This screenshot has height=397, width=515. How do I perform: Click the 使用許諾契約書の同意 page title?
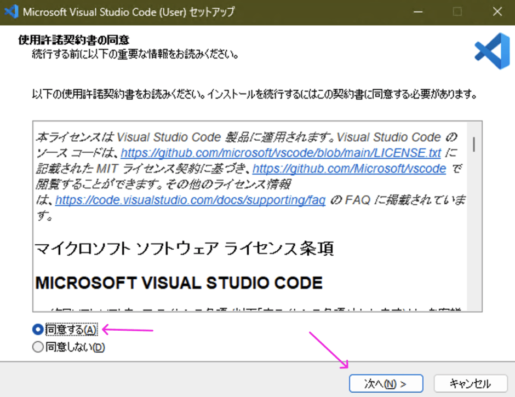point(74,40)
